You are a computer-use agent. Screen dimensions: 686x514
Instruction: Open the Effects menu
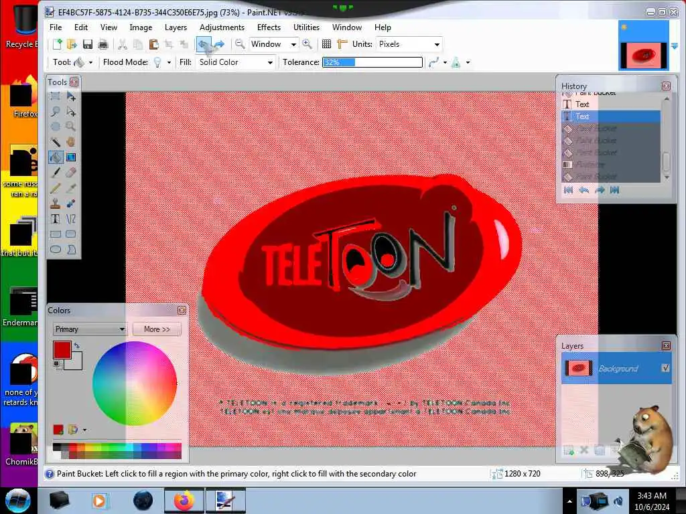click(x=269, y=27)
